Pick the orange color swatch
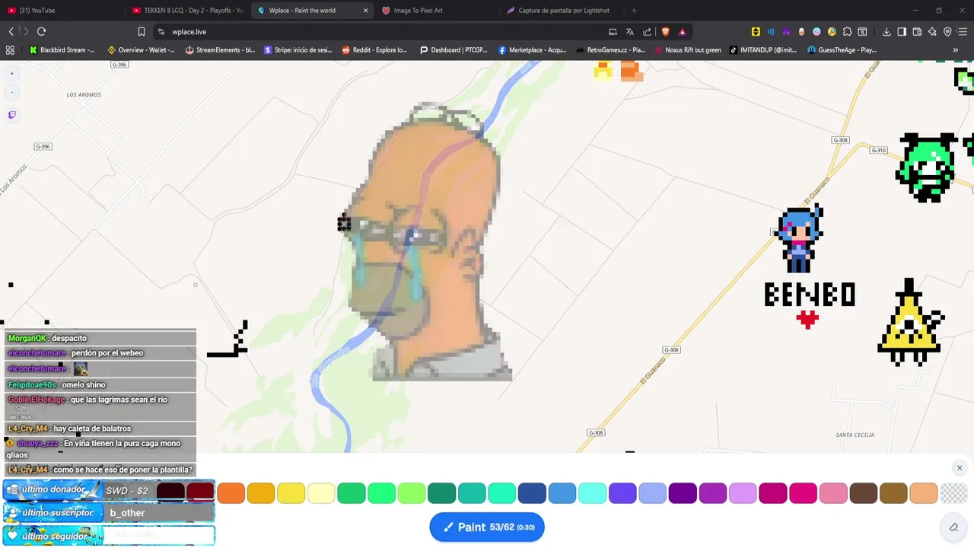Viewport: 974px width, 548px height. [231, 492]
